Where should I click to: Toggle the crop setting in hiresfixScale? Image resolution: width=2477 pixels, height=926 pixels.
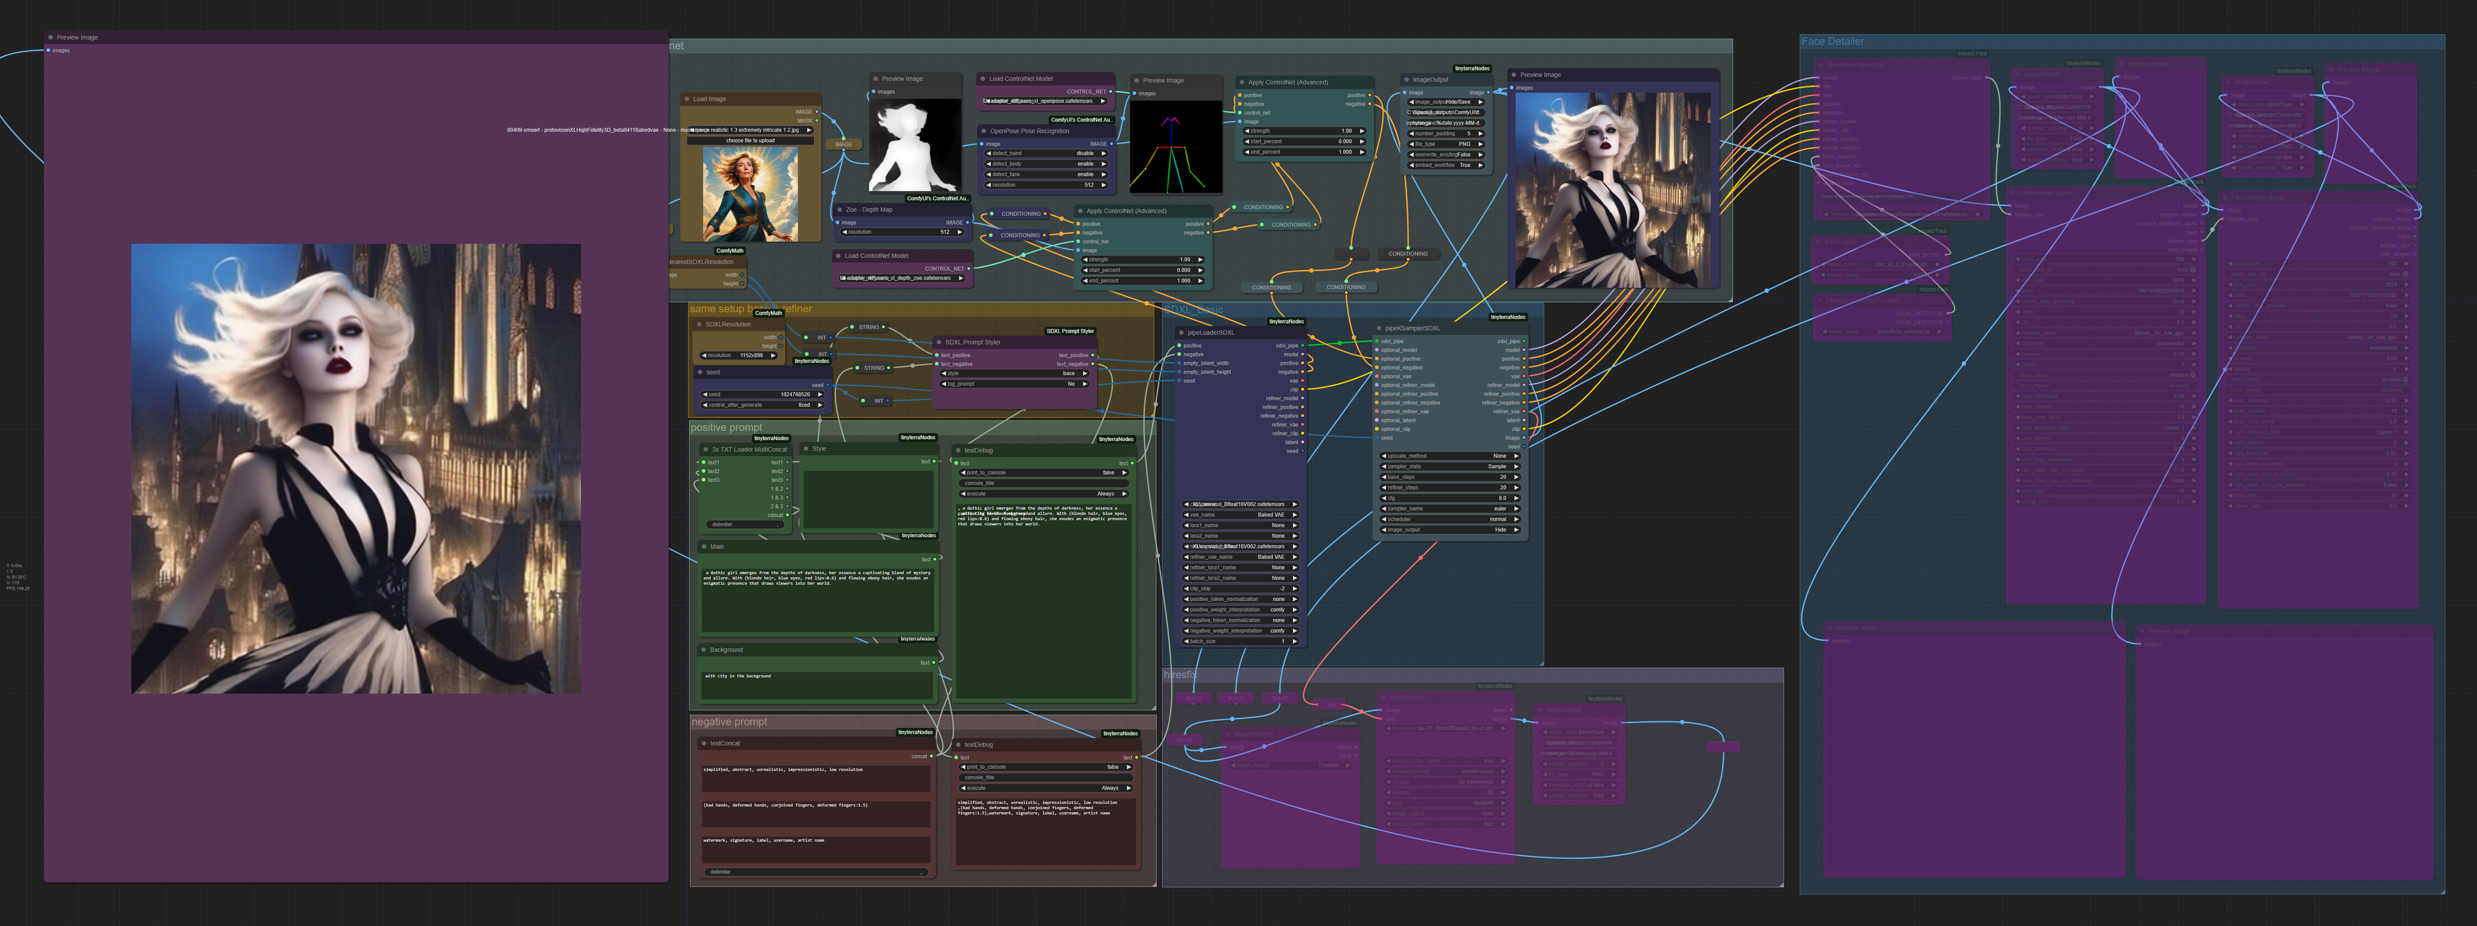[x=1445, y=803]
